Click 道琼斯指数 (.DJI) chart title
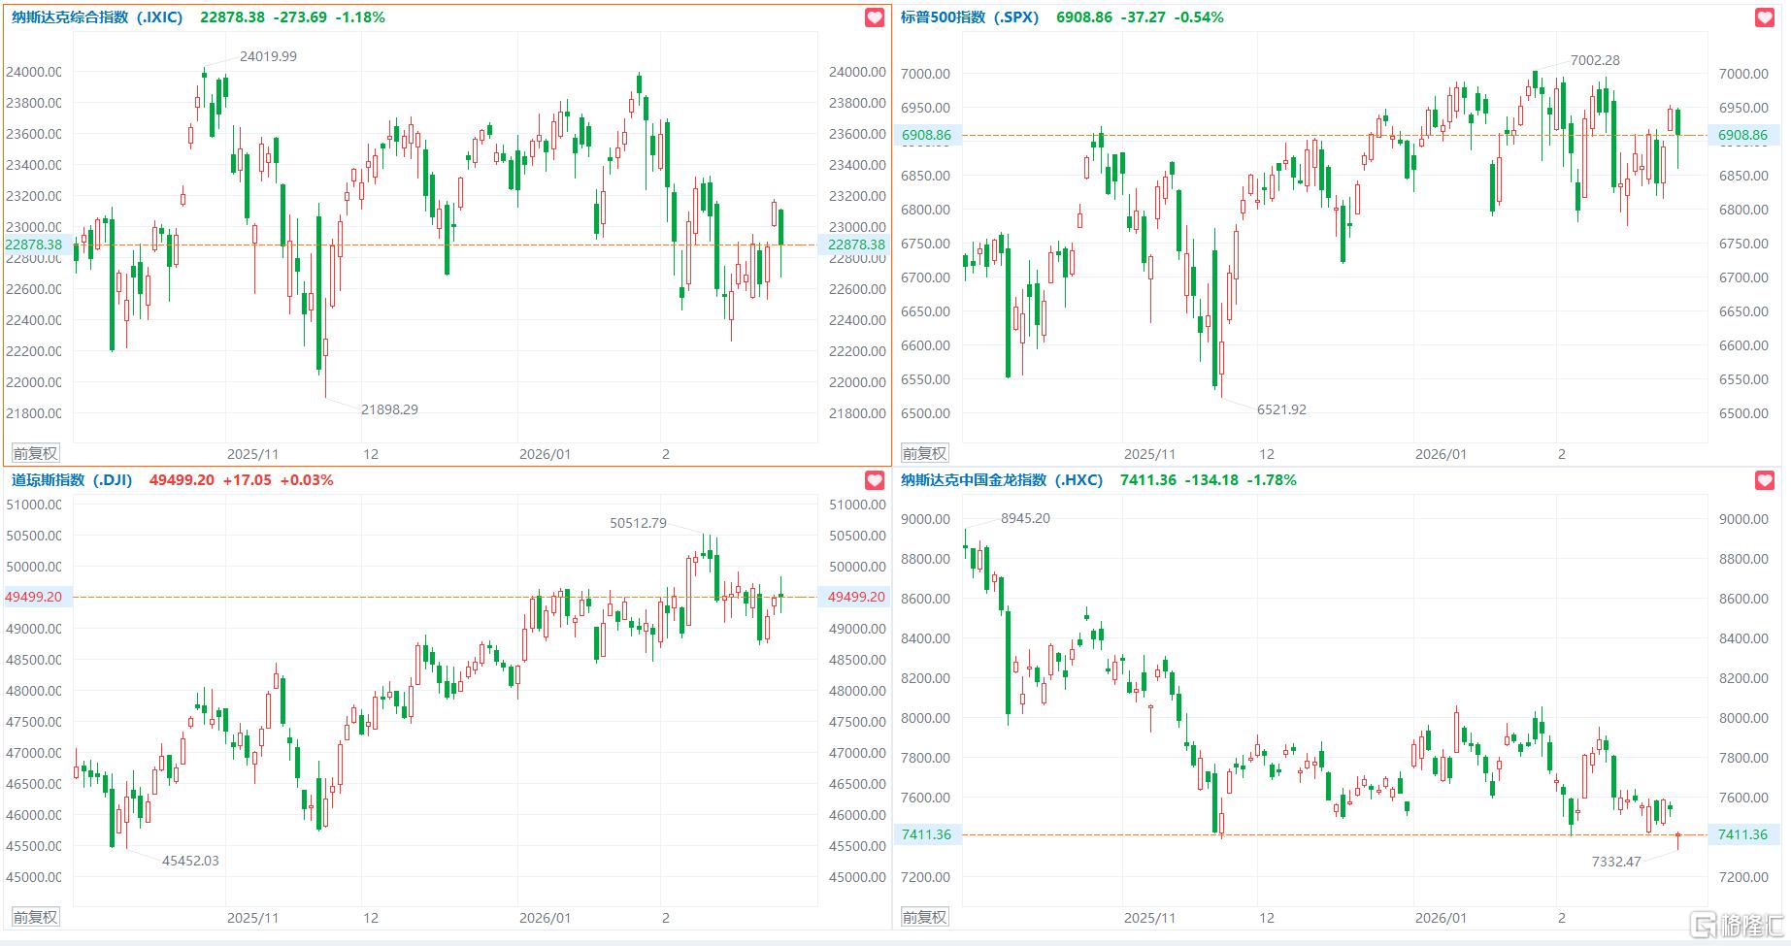Screen dimensions: 1791x946 point(72,480)
